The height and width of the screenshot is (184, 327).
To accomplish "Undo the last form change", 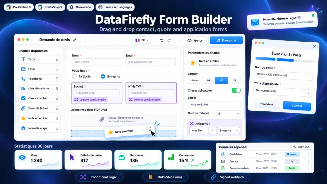I will (x=162, y=40).
